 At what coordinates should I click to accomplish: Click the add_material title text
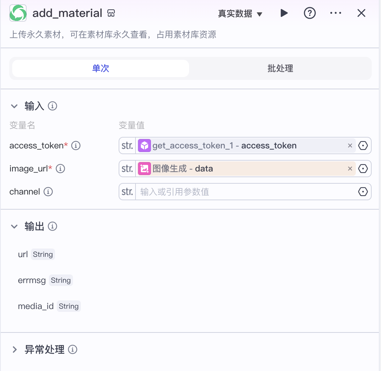(x=67, y=13)
